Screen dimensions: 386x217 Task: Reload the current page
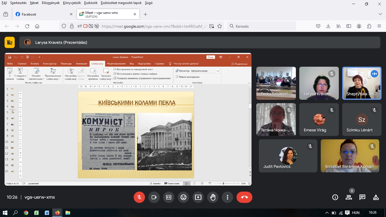tap(27, 26)
